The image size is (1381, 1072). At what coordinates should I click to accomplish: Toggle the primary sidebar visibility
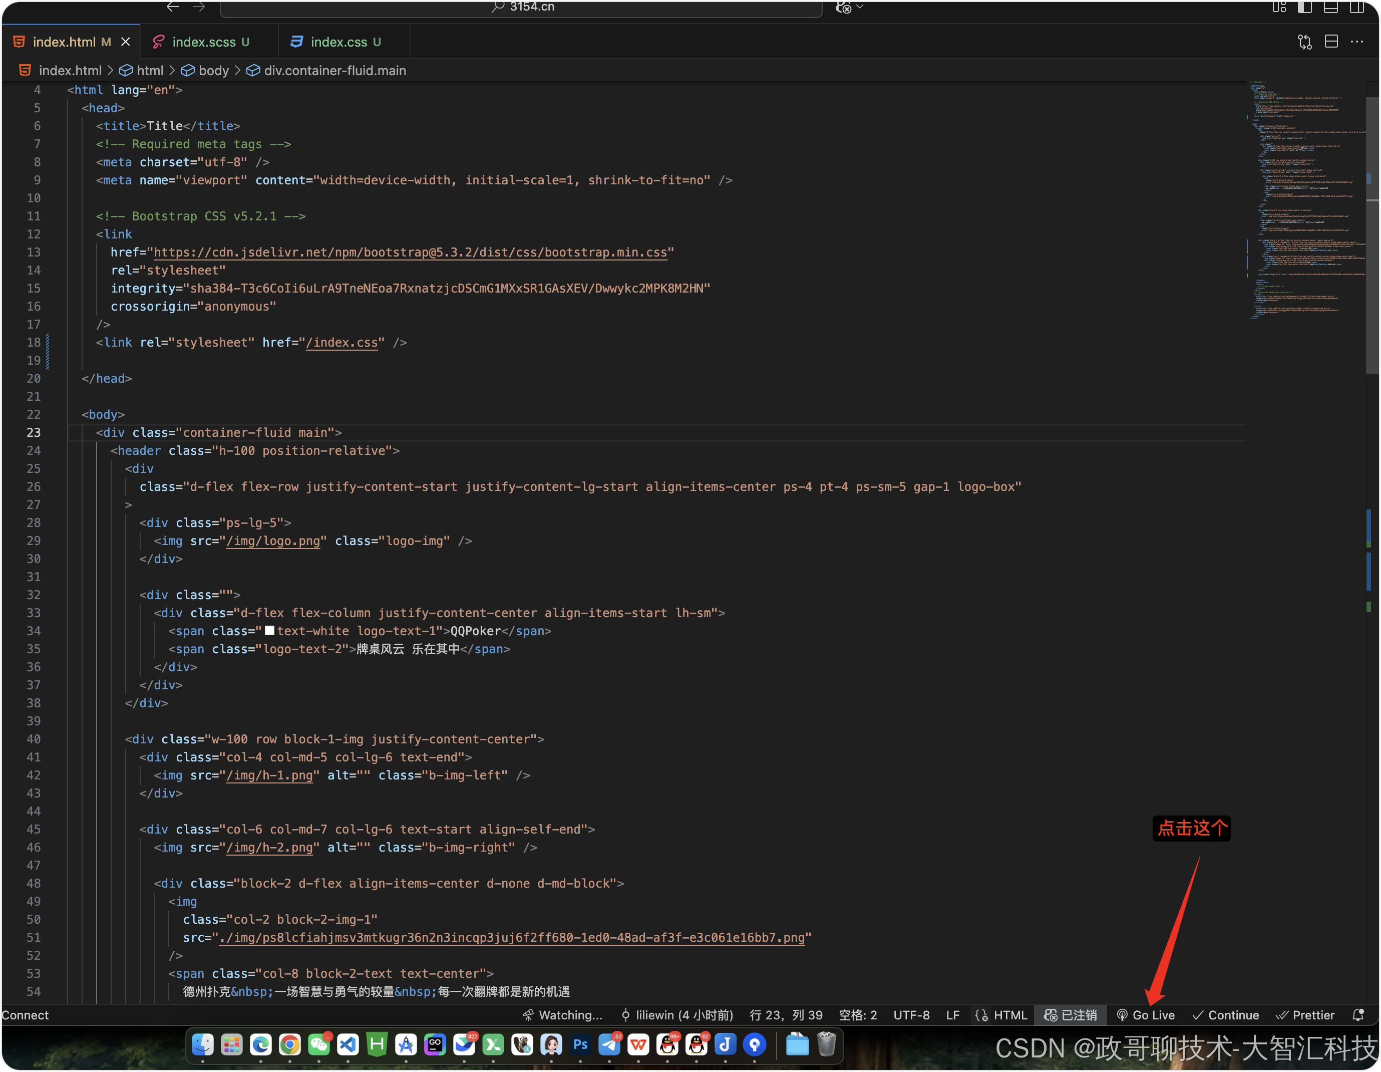[x=1304, y=7]
